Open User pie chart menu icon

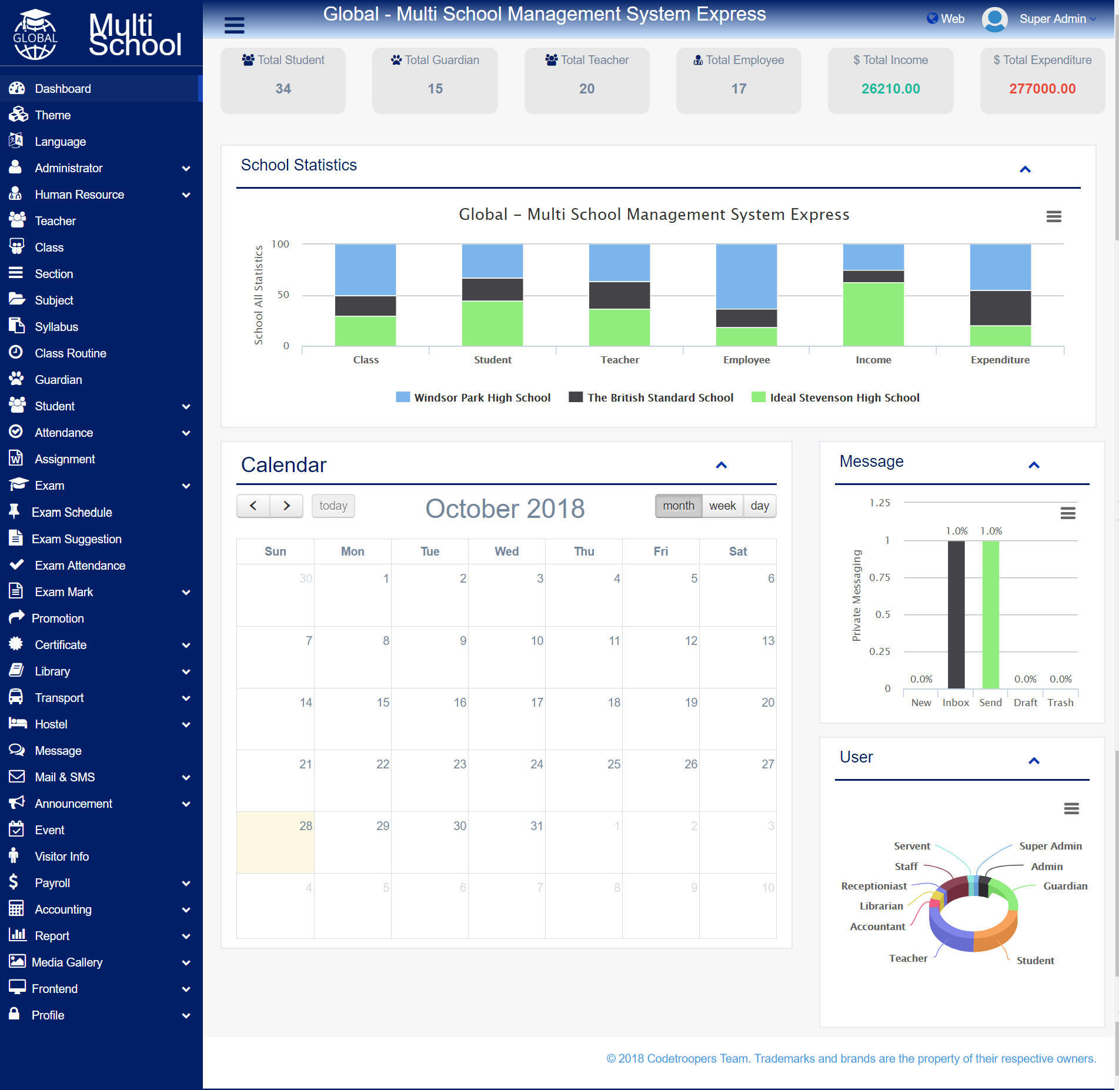pyautogui.click(x=1071, y=809)
